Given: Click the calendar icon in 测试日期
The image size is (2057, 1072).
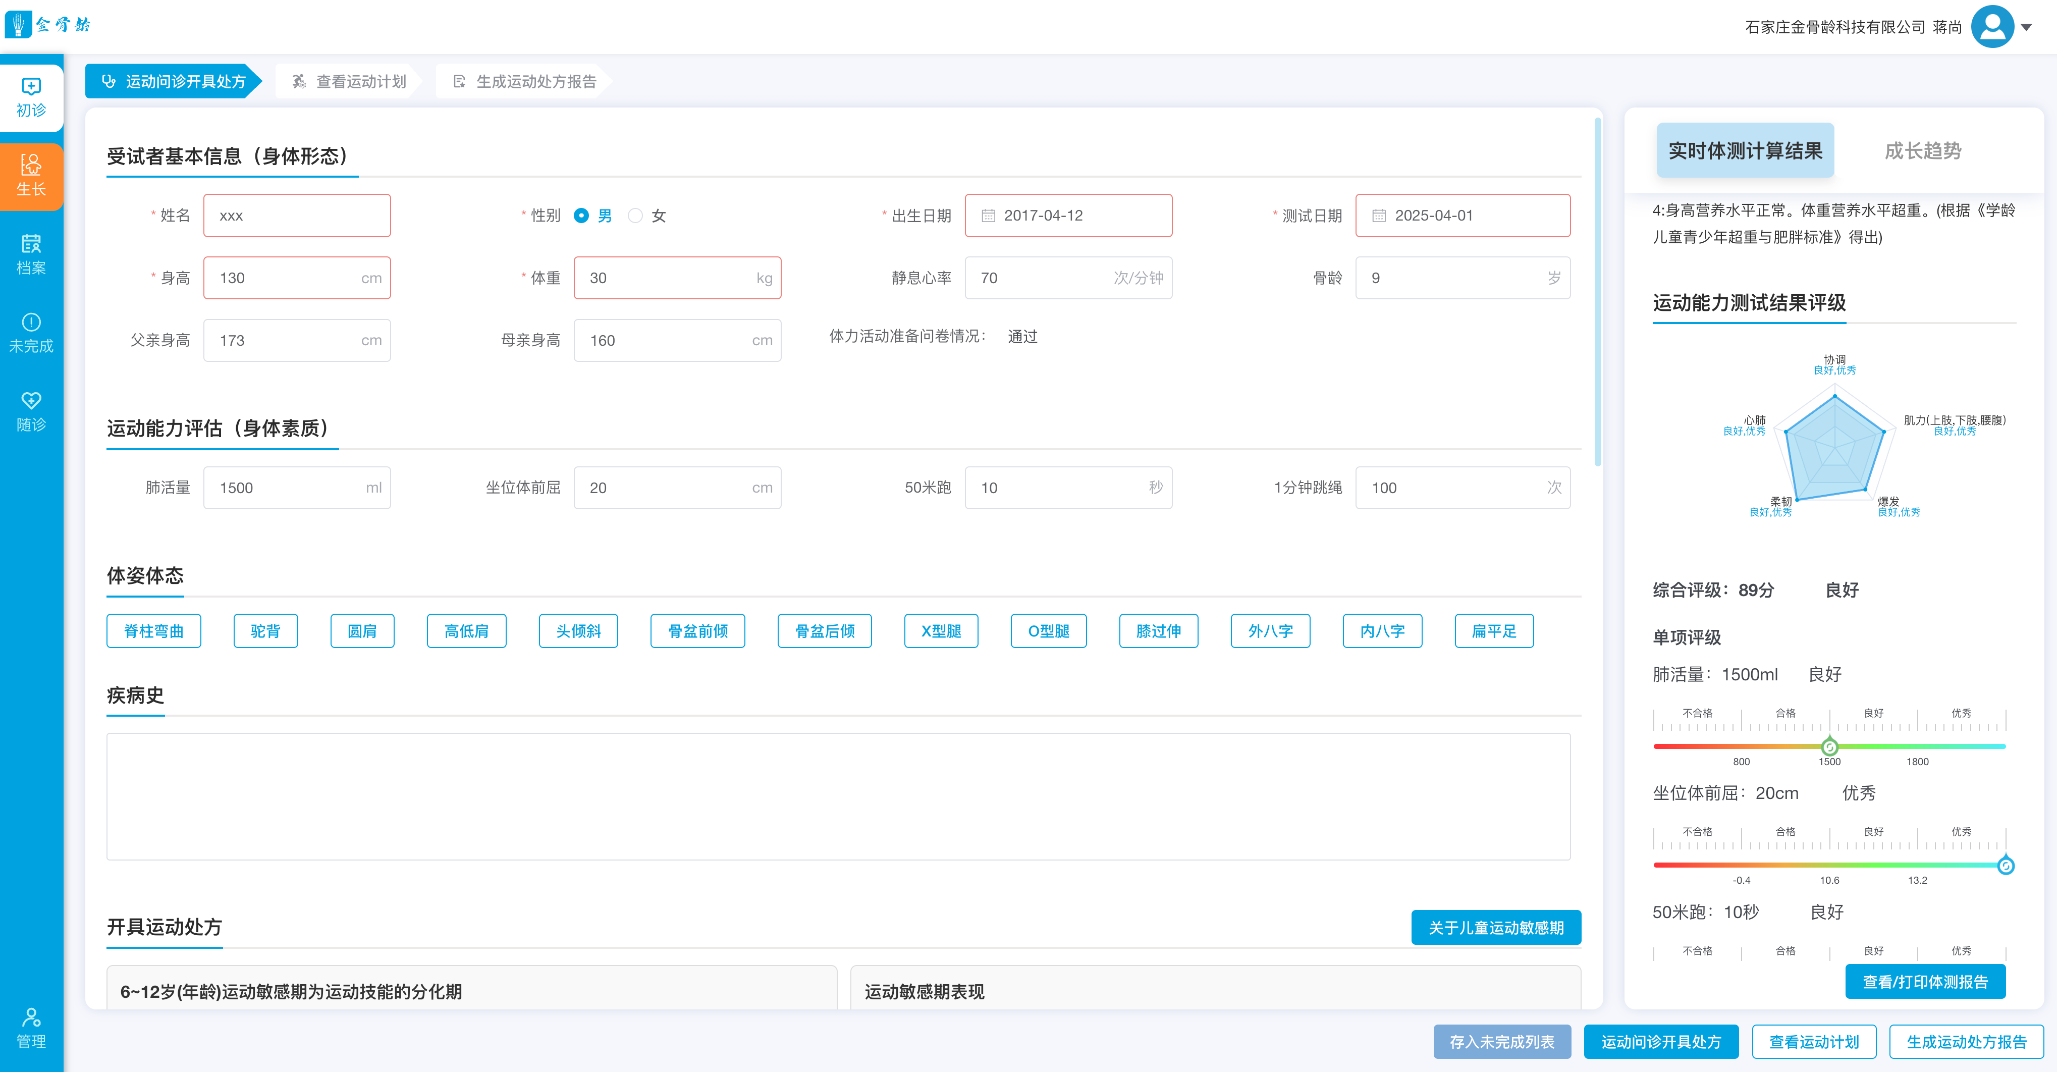Looking at the screenshot, I should [x=1379, y=216].
